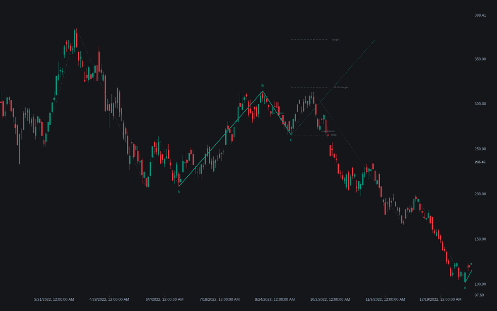This screenshot has width=497, height=311.
Task: Click the 7/18/2022 date axis label
Action: [220, 299]
